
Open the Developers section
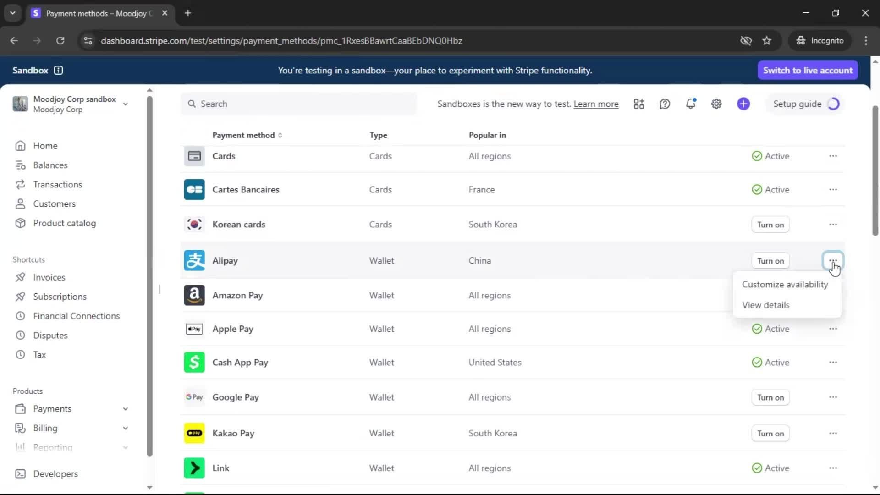55,473
